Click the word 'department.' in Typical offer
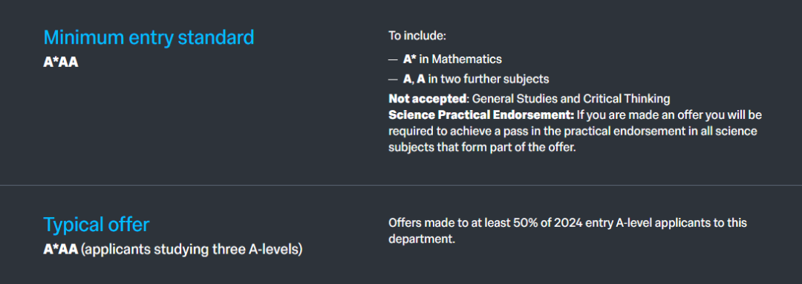The height and width of the screenshot is (284, 802). 422,239
